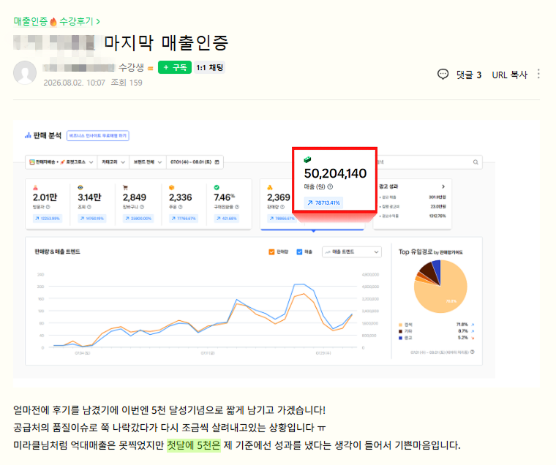Click the 조회 159 view count
This screenshot has width=556, height=465.
pos(127,83)
